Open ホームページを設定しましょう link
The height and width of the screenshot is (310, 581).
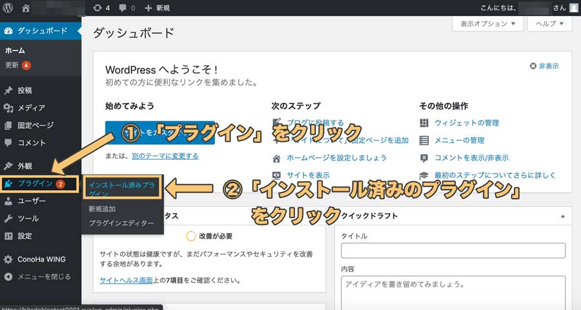pos(337,158)
